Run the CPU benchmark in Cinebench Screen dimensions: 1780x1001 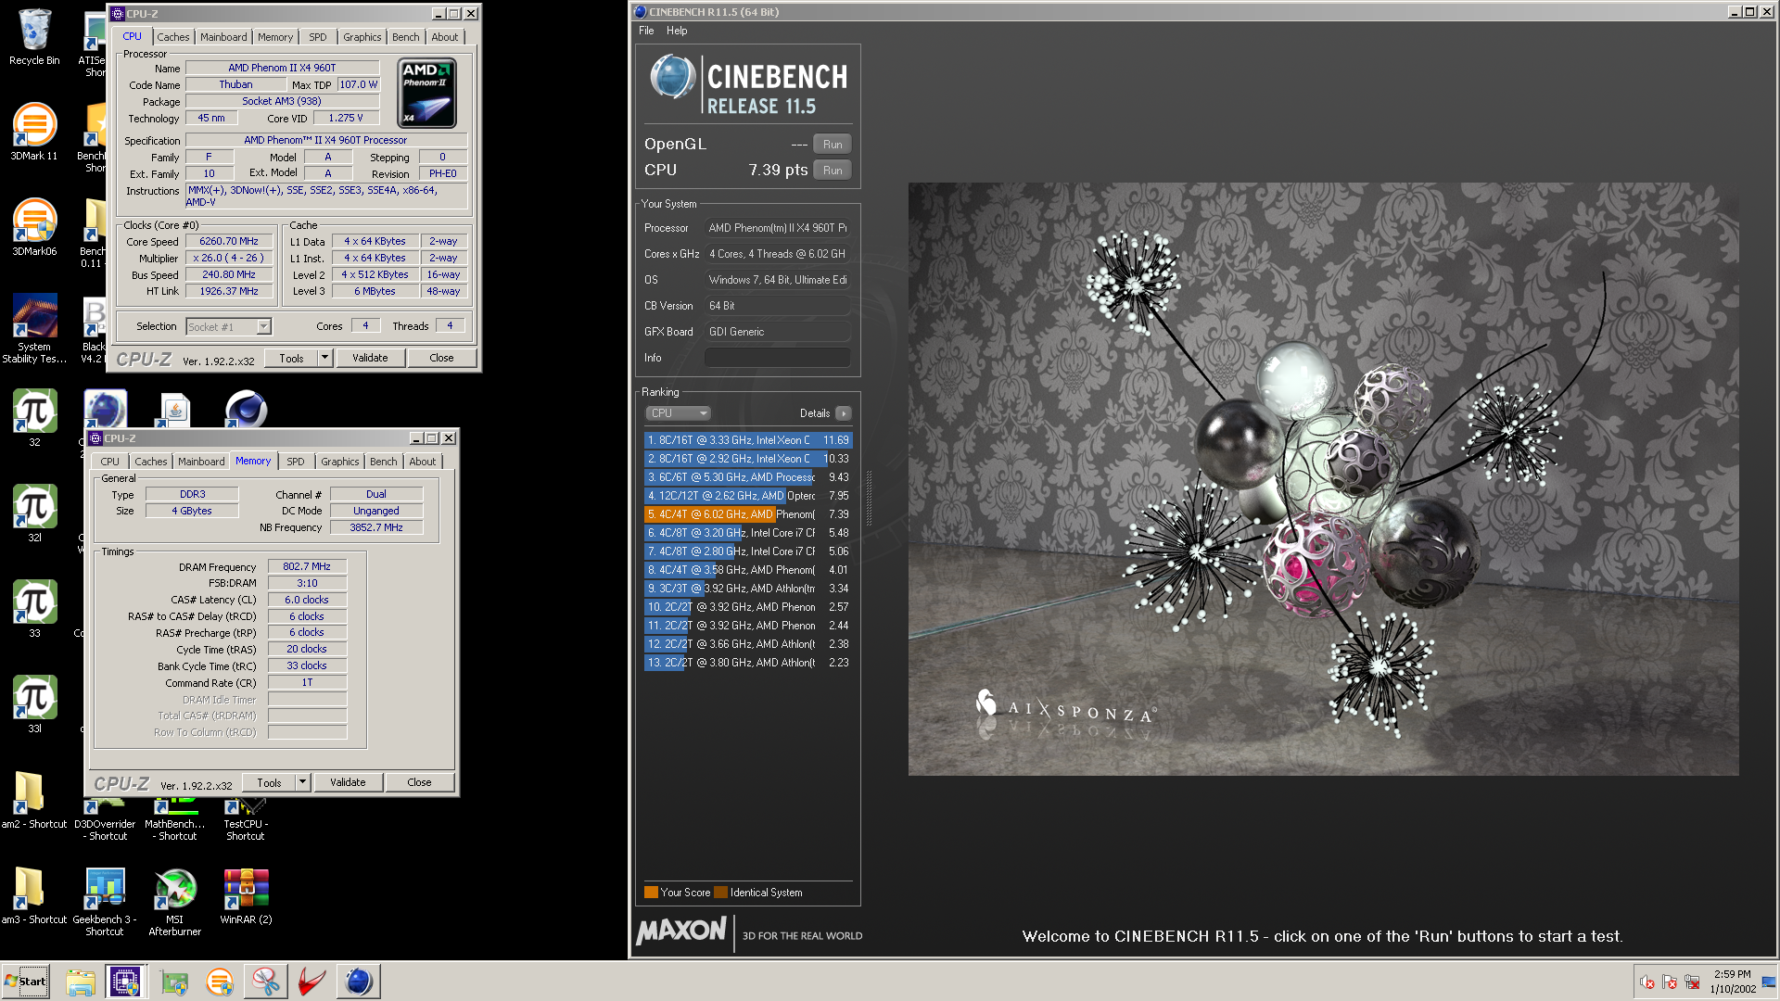(833, 171)
